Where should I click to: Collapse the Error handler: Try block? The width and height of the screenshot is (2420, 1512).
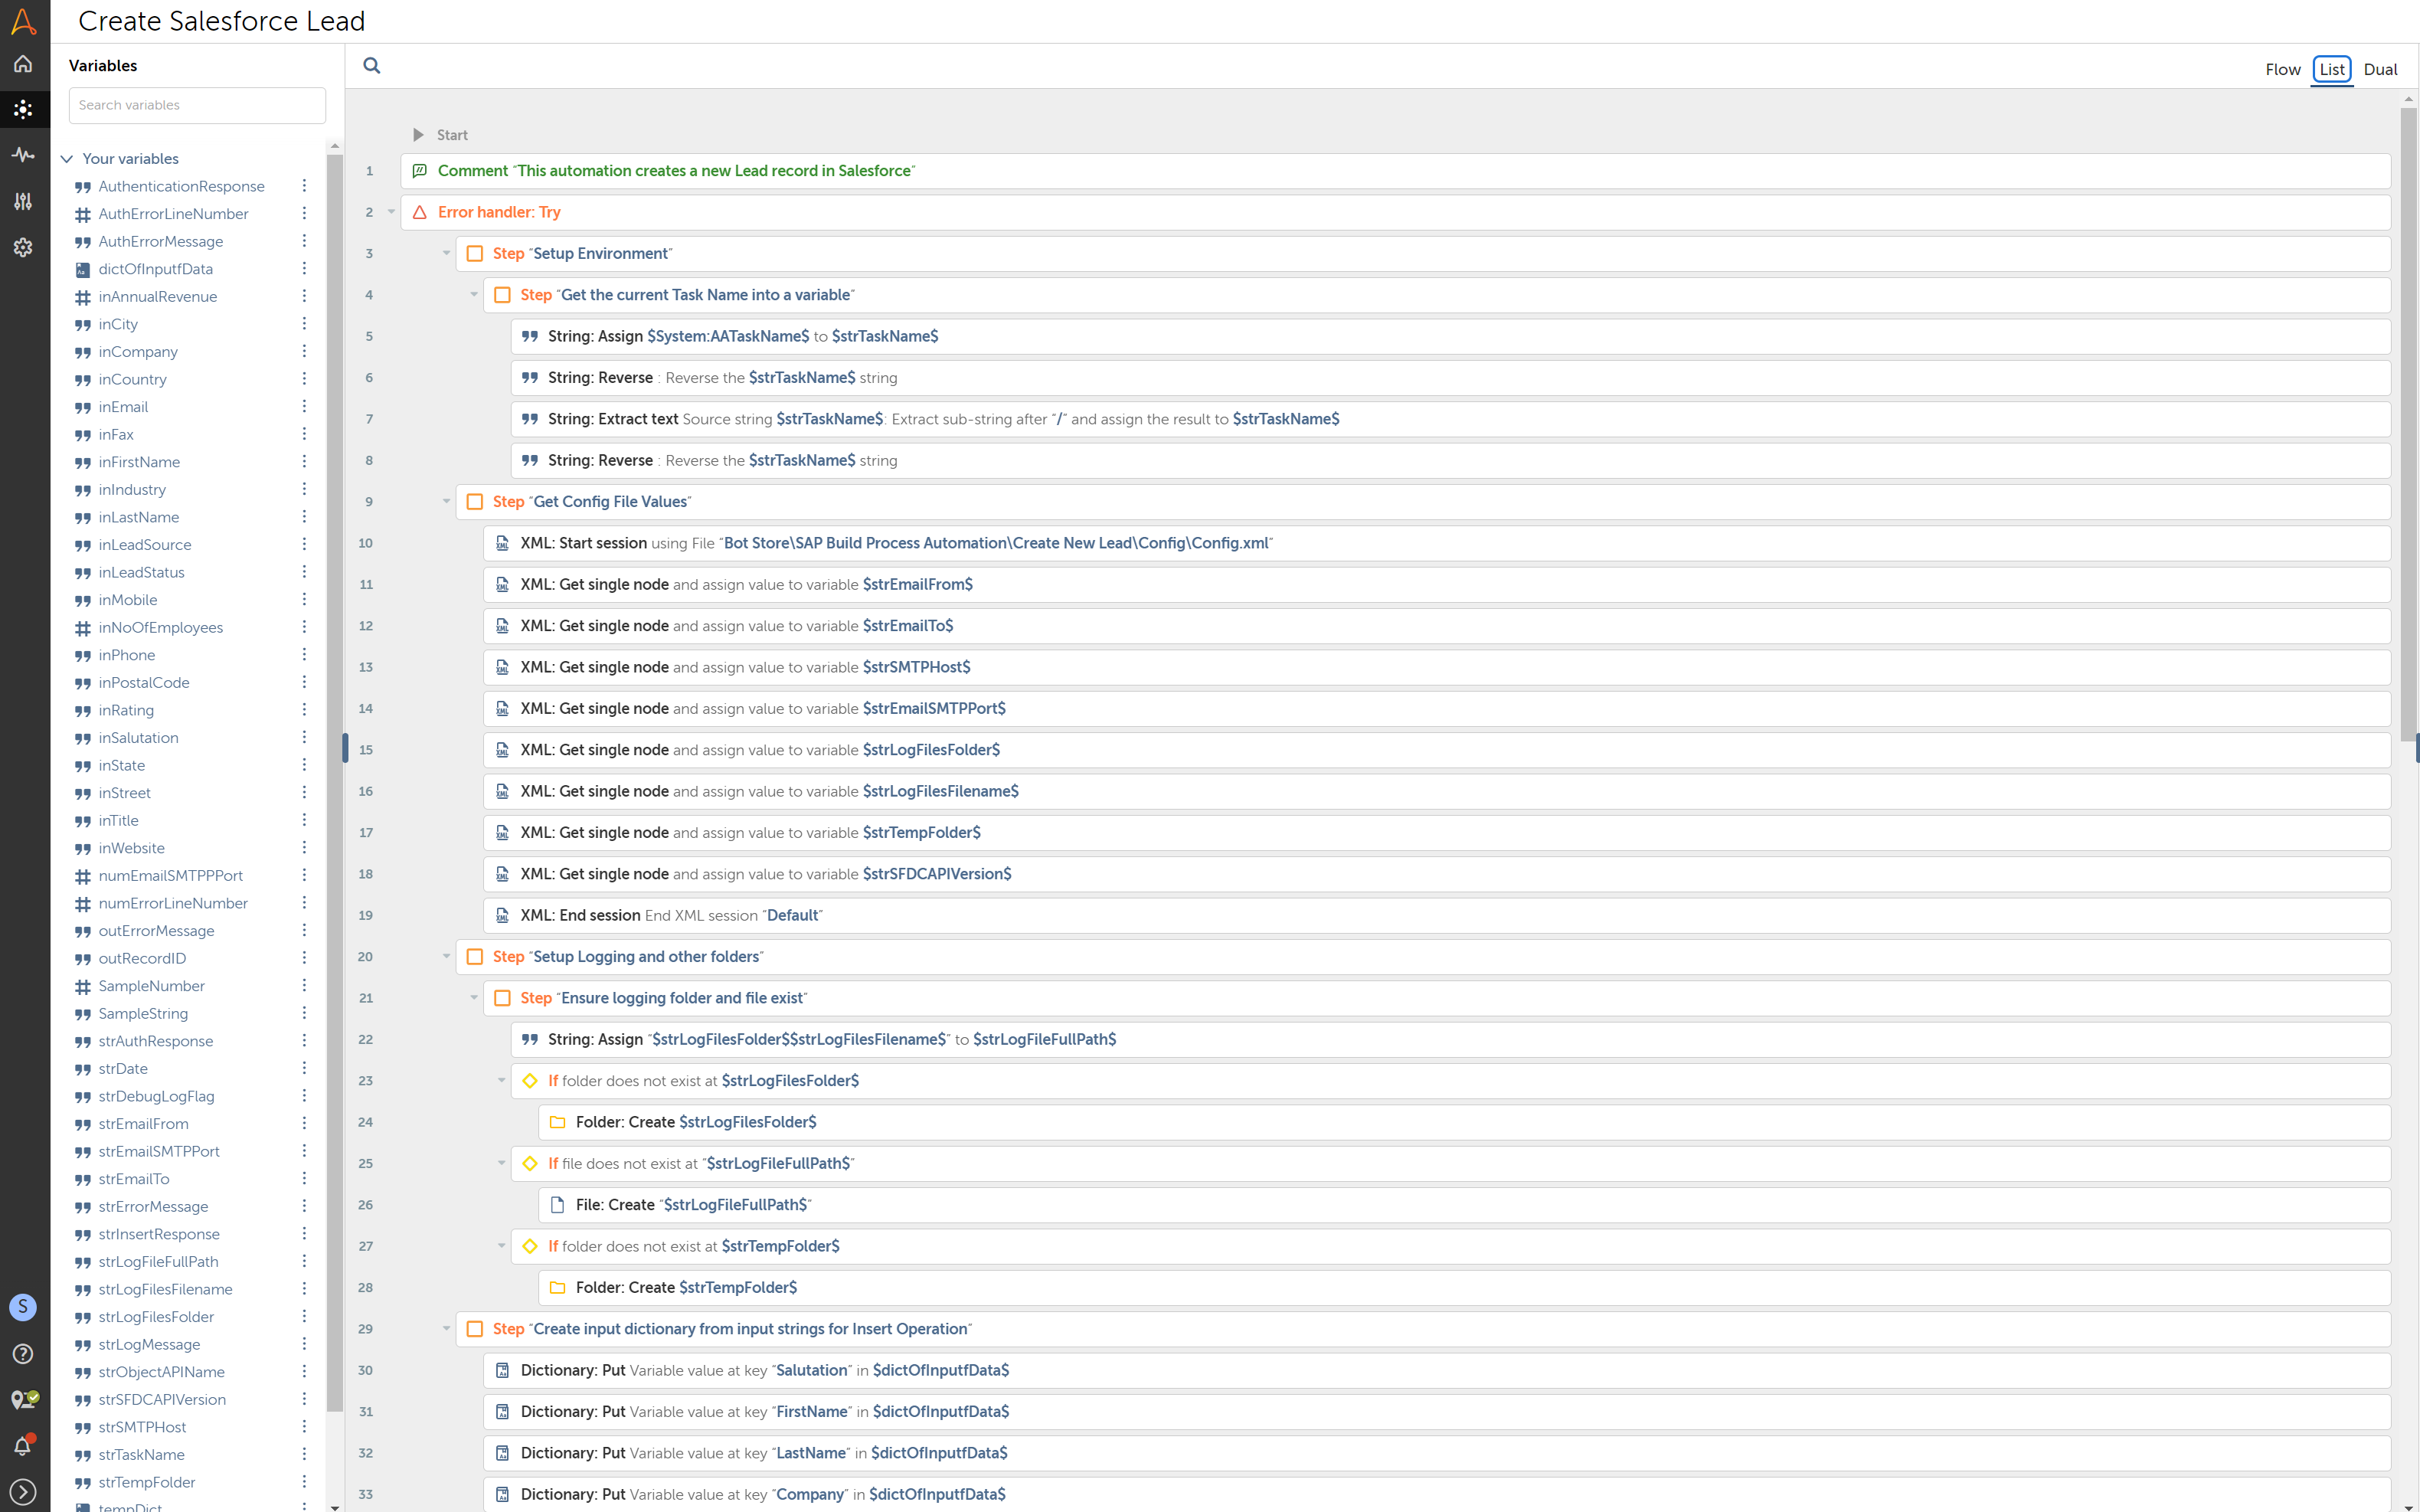pyautogui.click(x=392, y=212)
